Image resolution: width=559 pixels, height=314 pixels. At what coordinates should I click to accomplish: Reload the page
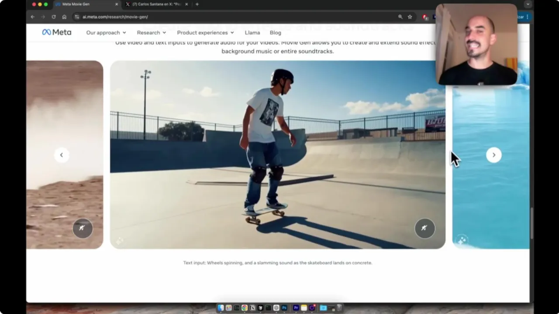pos(54,17)
